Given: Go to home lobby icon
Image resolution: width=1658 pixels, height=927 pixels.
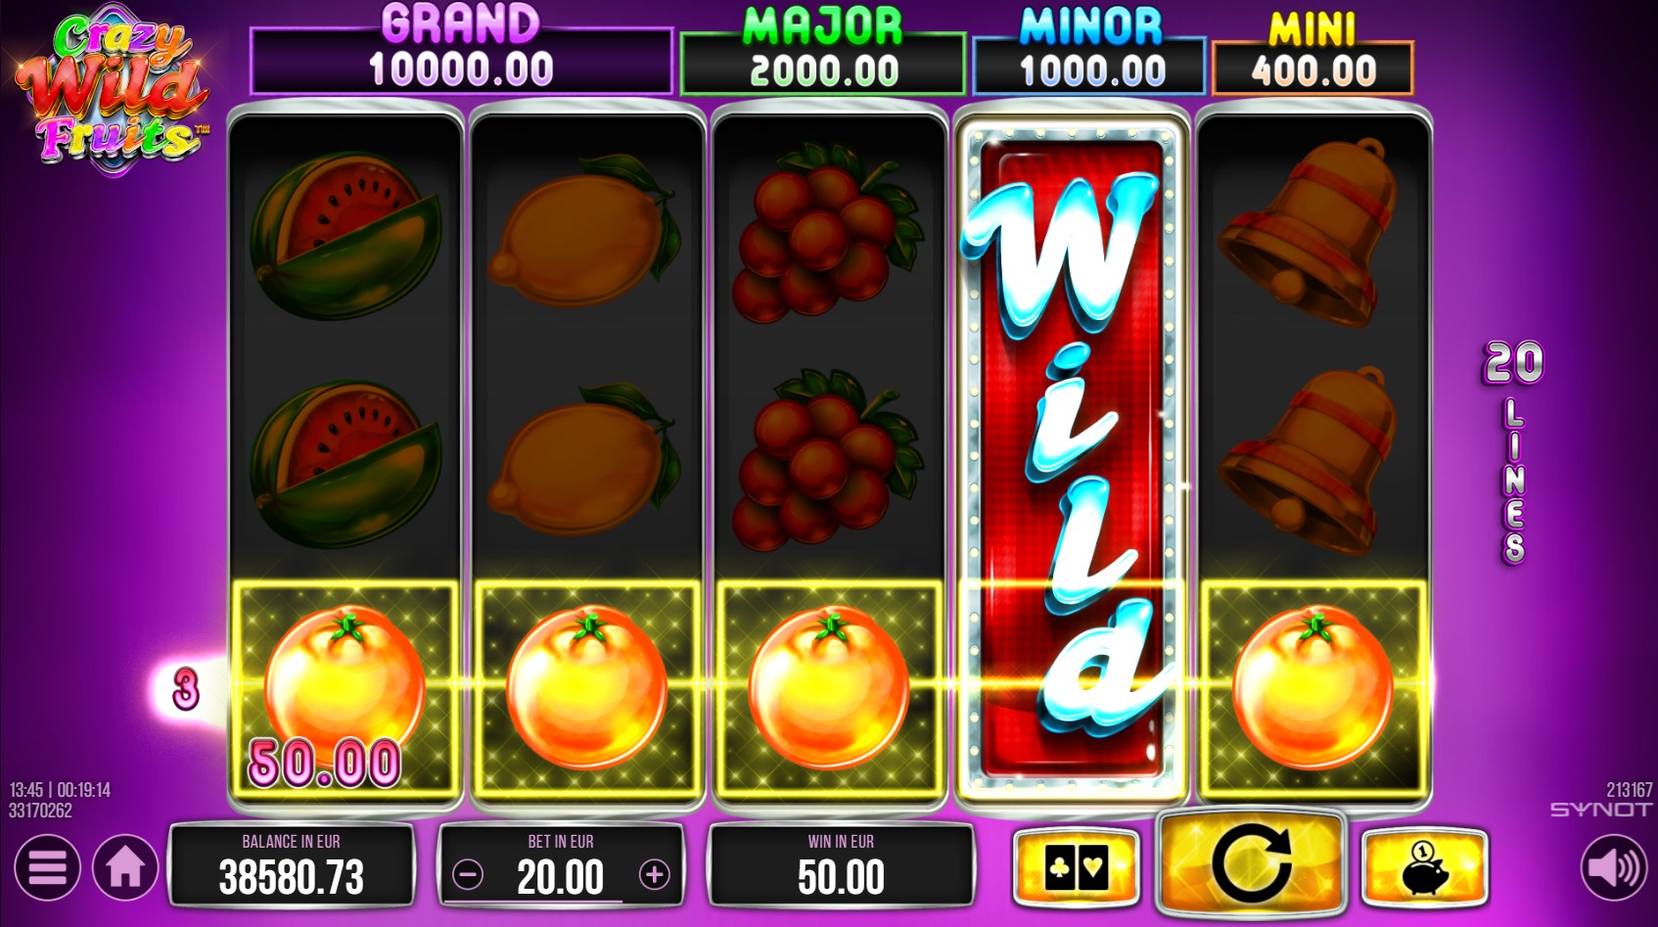Looking at the screenshot, I should [125, 867].
